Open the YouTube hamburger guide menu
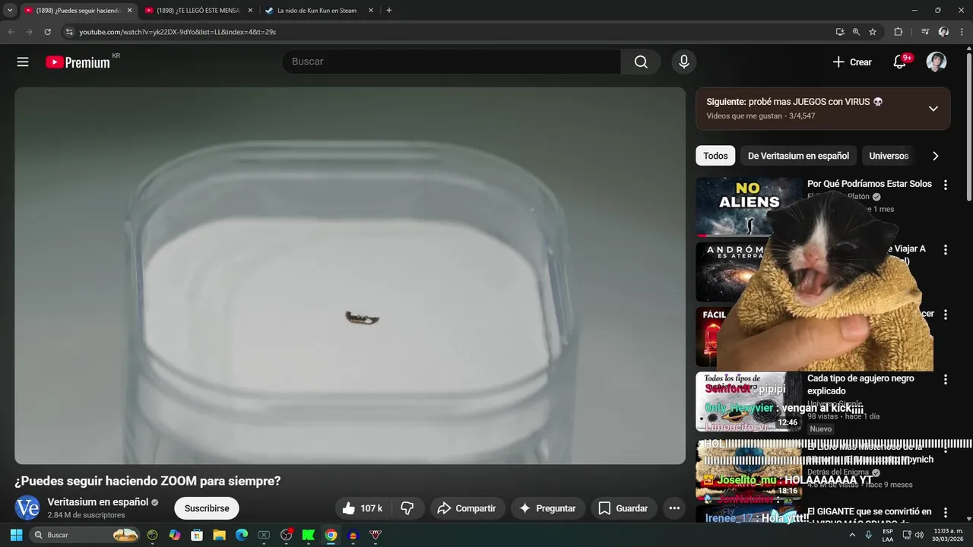 [x=23, y=62]
